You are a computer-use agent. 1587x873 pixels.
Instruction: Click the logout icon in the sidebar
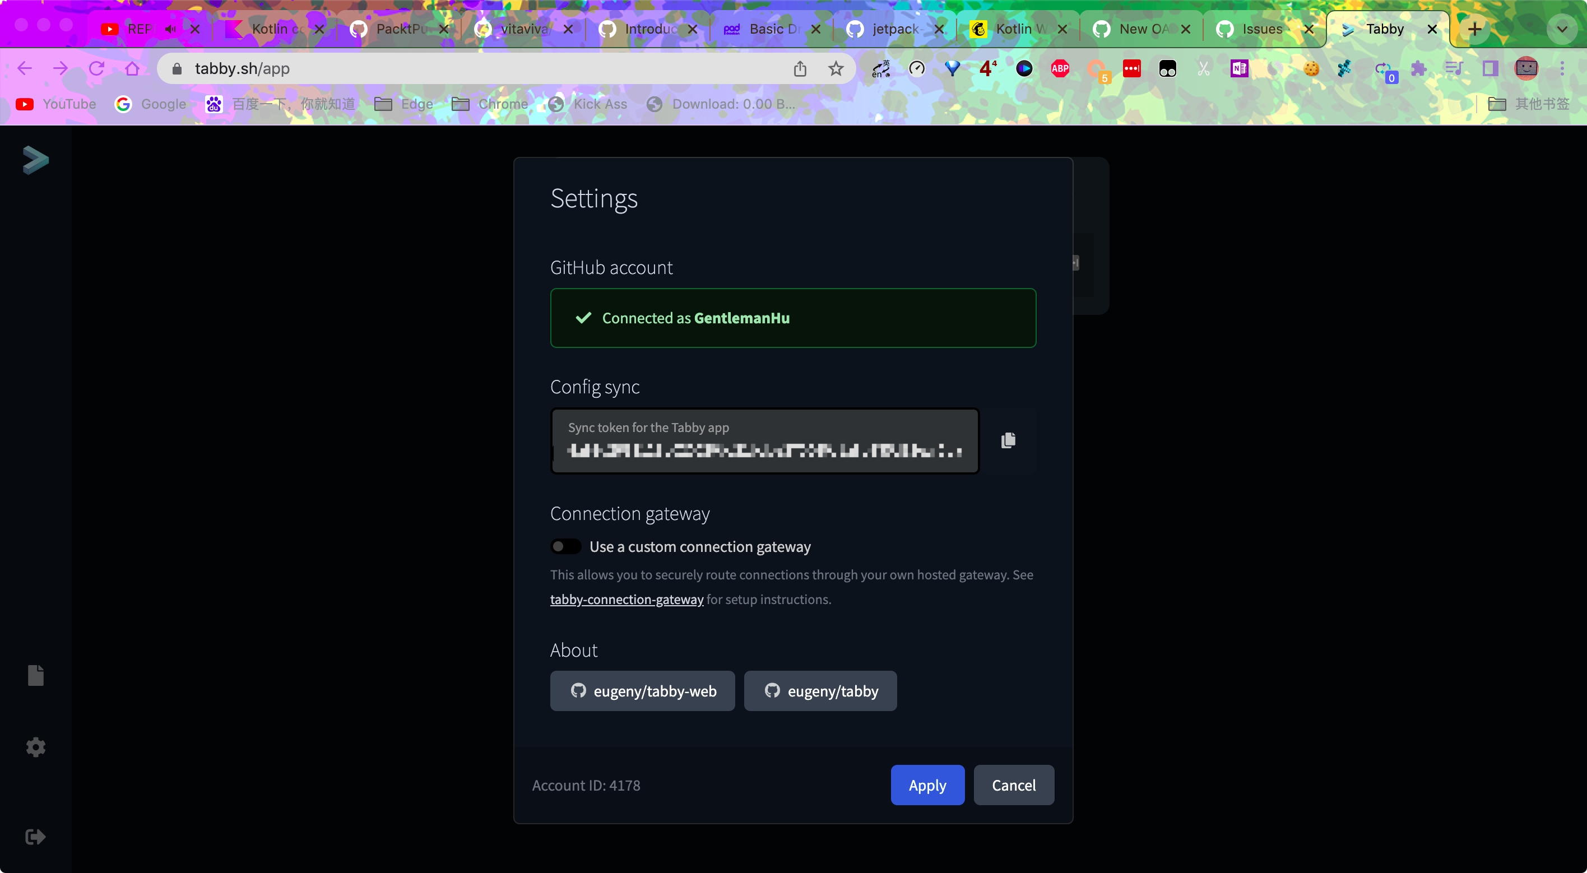pyautogui.click(x=36, y=836)
